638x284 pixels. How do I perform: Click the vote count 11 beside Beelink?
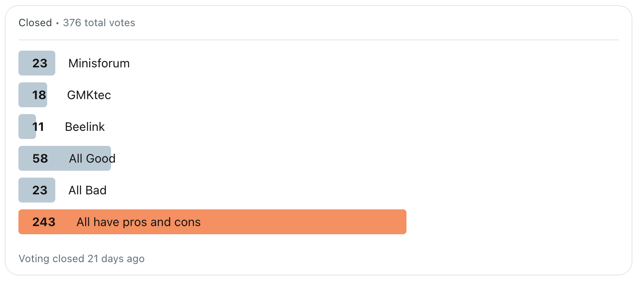coord(38,127)
